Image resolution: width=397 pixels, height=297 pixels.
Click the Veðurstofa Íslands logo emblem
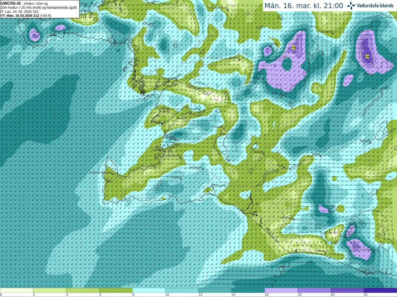coord(351,6)
